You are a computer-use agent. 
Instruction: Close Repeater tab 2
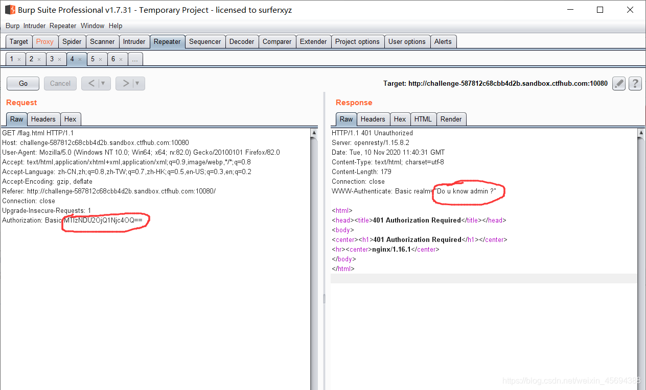39,60
